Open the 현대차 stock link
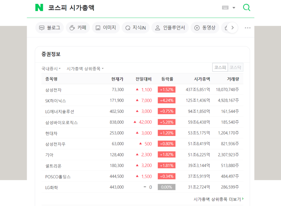The height and width of the screenshot is (206, 281). coord(51,133)
